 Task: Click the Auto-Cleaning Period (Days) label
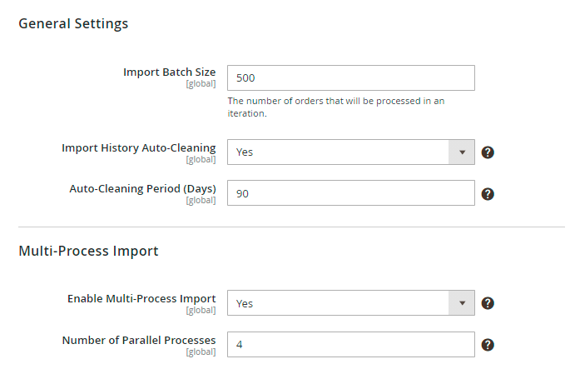(x=142, y=189)
